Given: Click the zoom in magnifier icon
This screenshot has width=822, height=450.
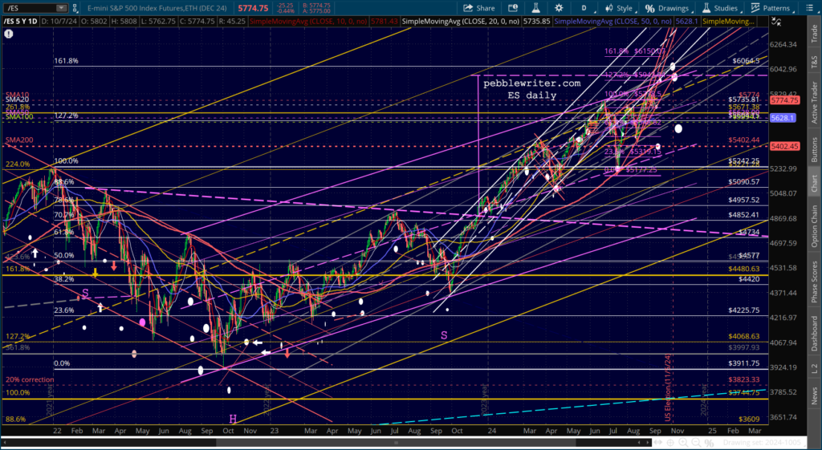Looking at the screenshot, I should point(683,443).
